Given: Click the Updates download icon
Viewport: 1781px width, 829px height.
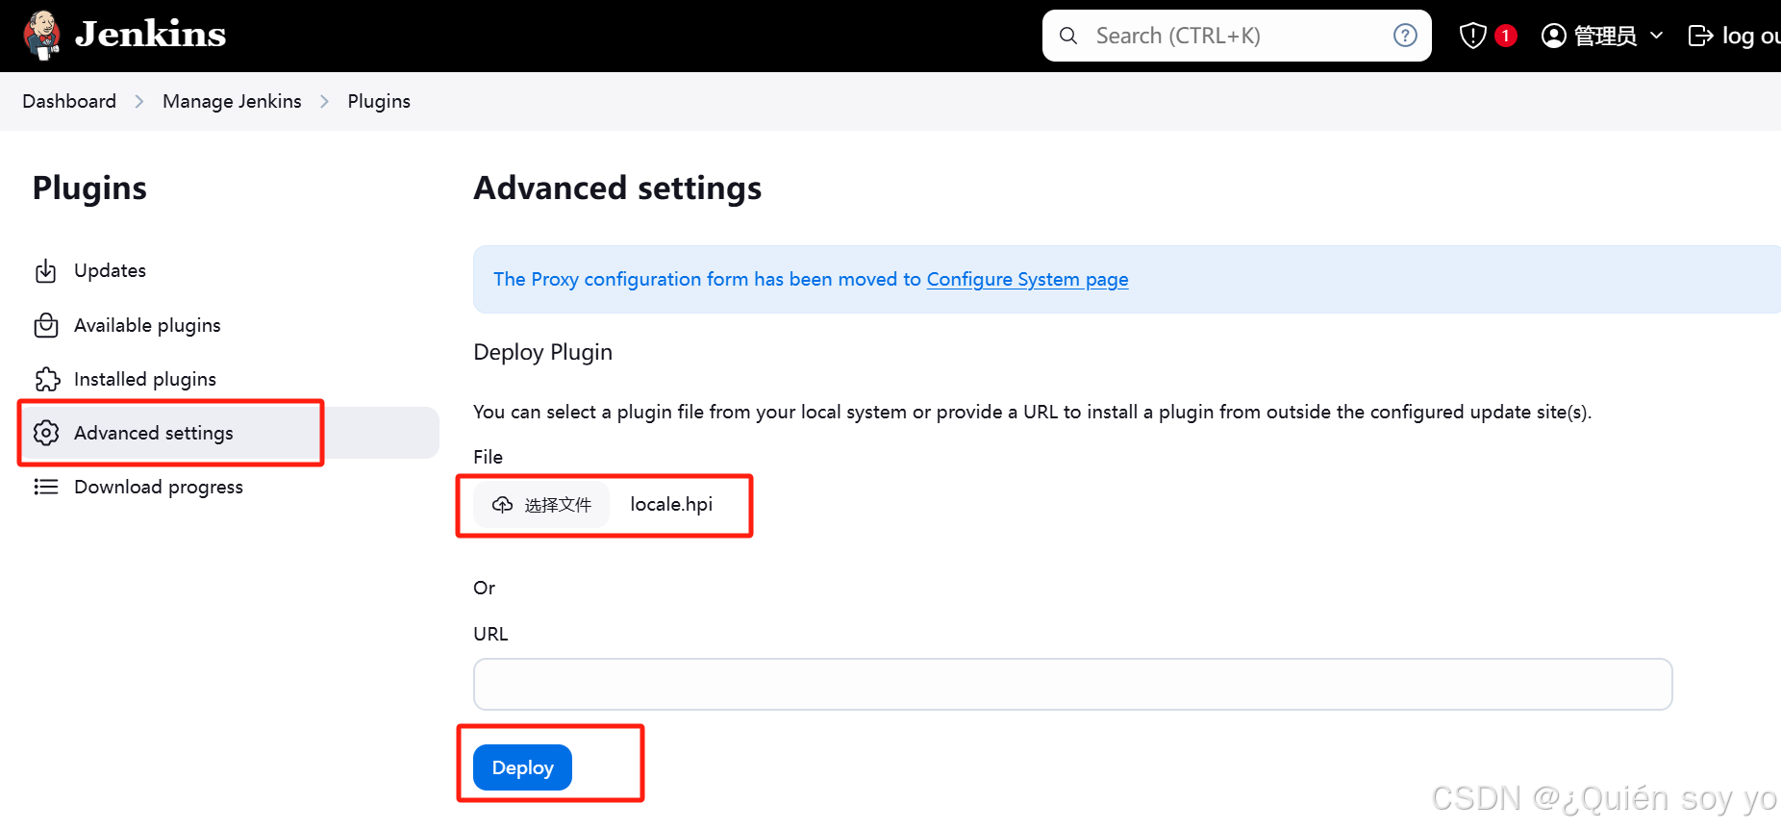Looking at the screenshot, I should (45, 271).
